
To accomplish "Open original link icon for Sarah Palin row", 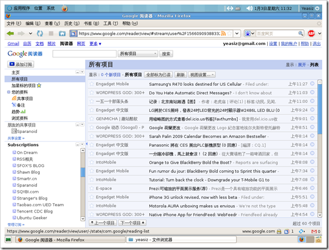I will pos(312,136).
